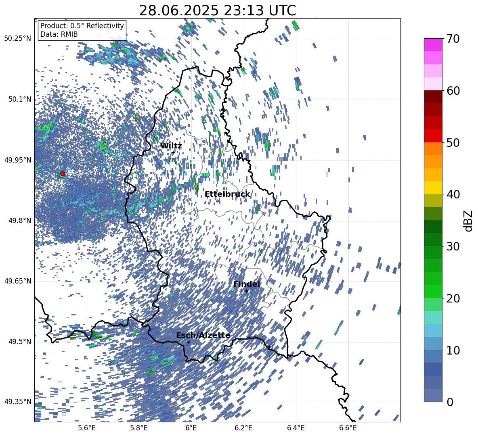Click the Ettelbruck city label
The width and height of the screenshot is (478, 436).
[x=227, y=194]
